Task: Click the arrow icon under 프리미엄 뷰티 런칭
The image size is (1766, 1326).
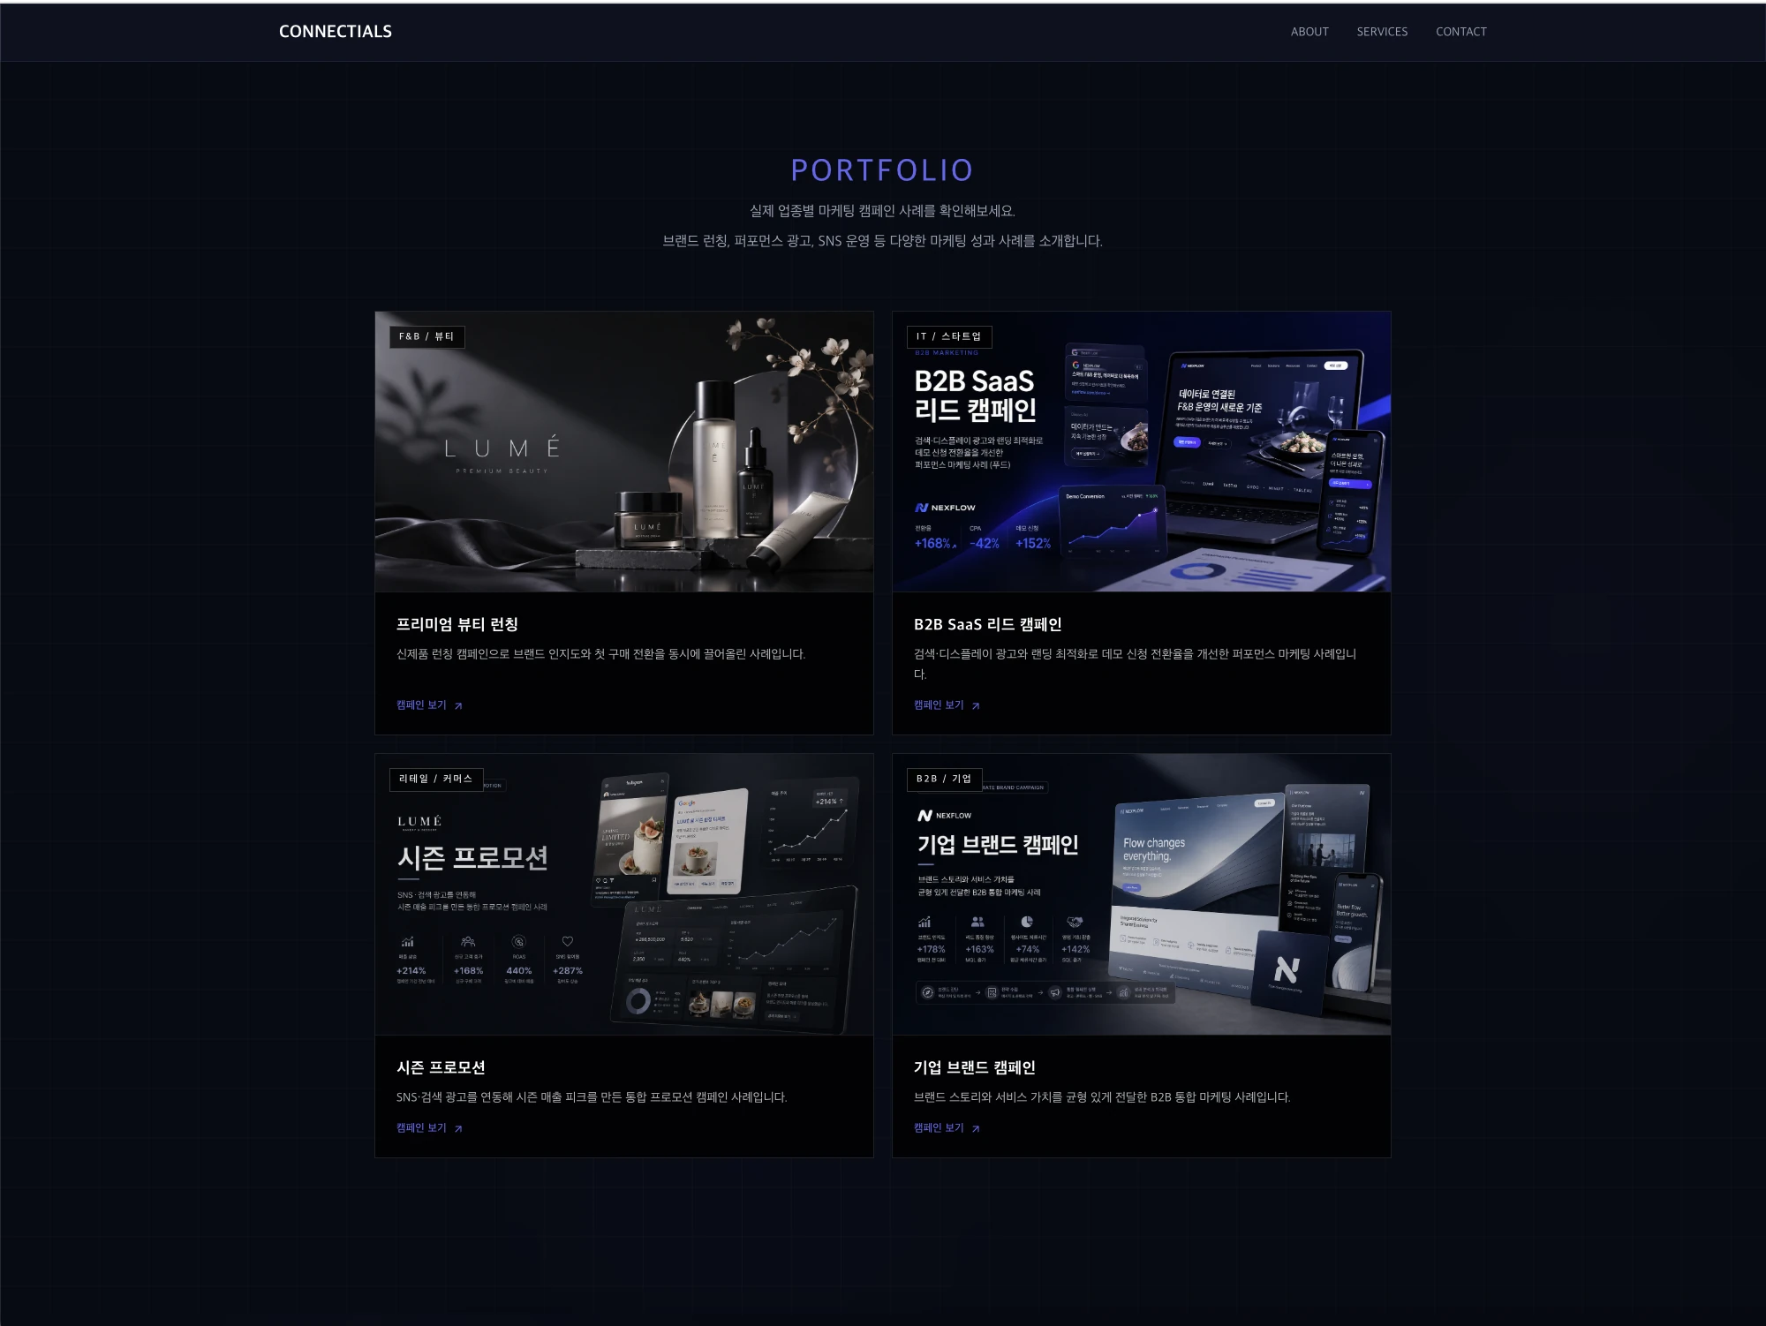Action: (x=458, y=705)
